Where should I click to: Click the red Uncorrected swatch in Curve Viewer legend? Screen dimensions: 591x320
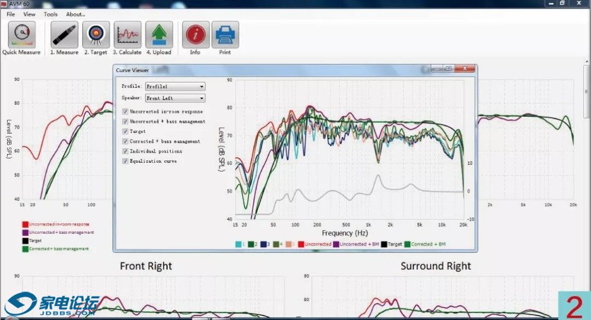tap(301, 245)
